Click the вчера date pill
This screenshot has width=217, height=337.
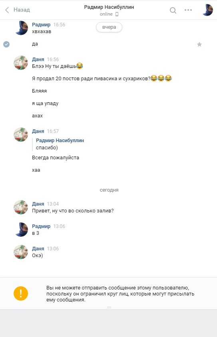tap(109, 27)
